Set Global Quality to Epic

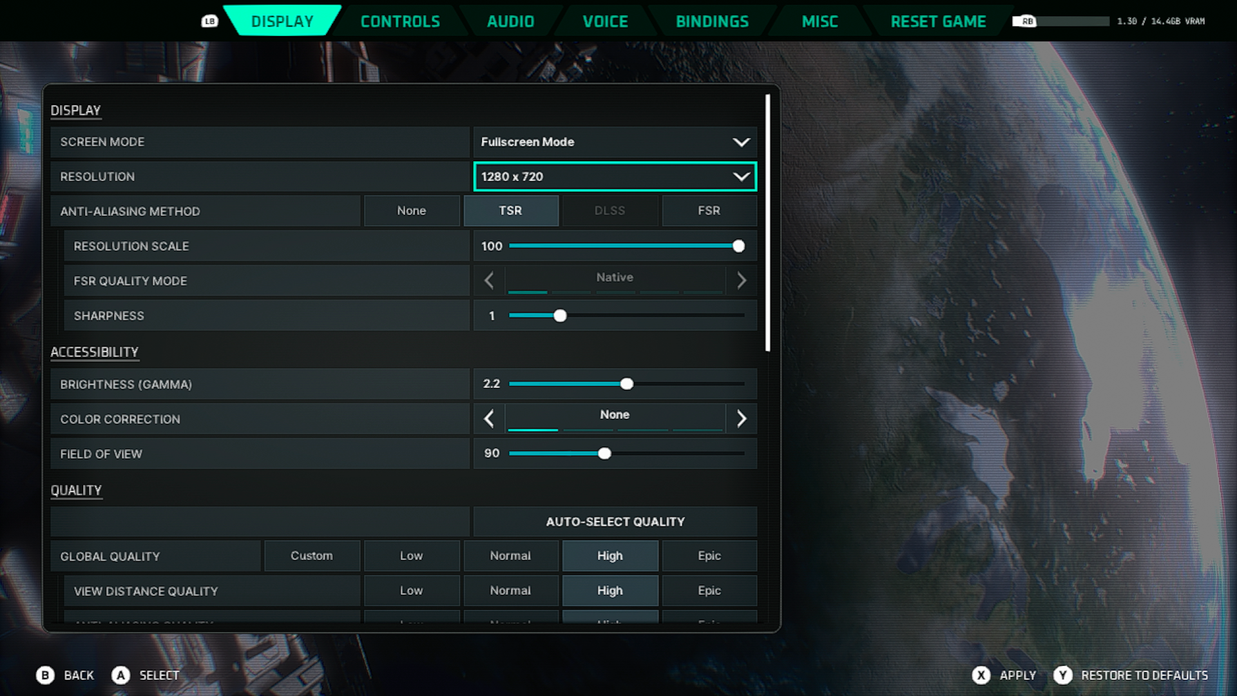click(709, 556)
